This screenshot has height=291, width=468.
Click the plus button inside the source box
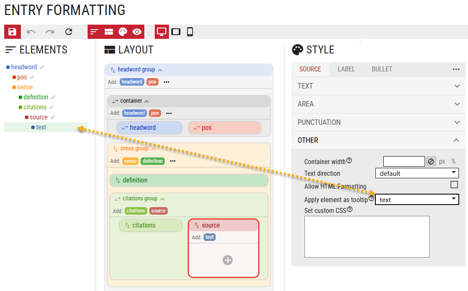tap(228, 260)
